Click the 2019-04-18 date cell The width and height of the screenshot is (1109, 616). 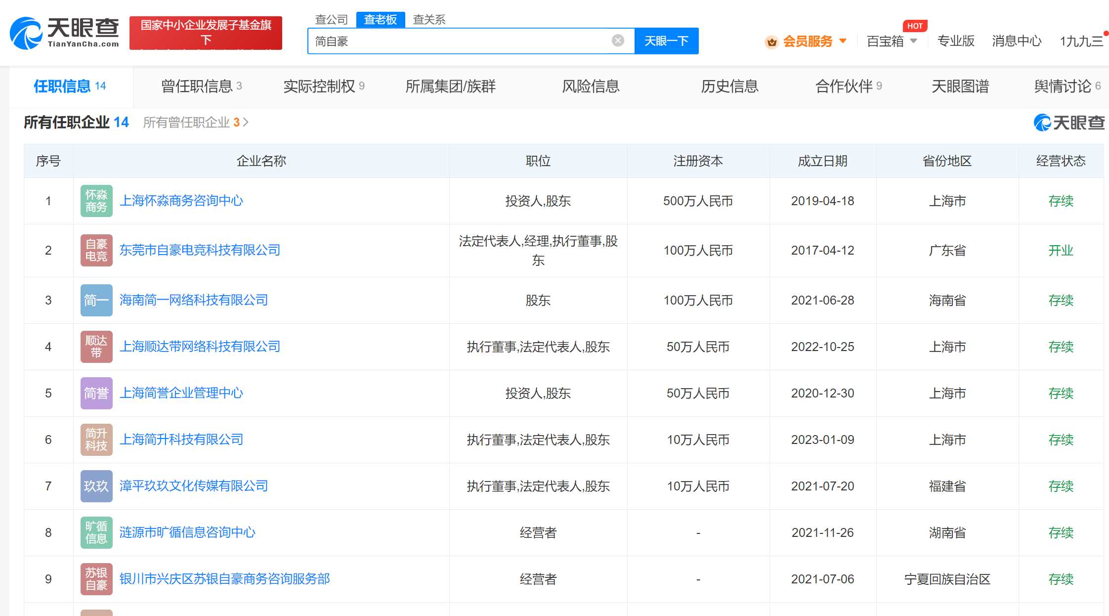822,201
